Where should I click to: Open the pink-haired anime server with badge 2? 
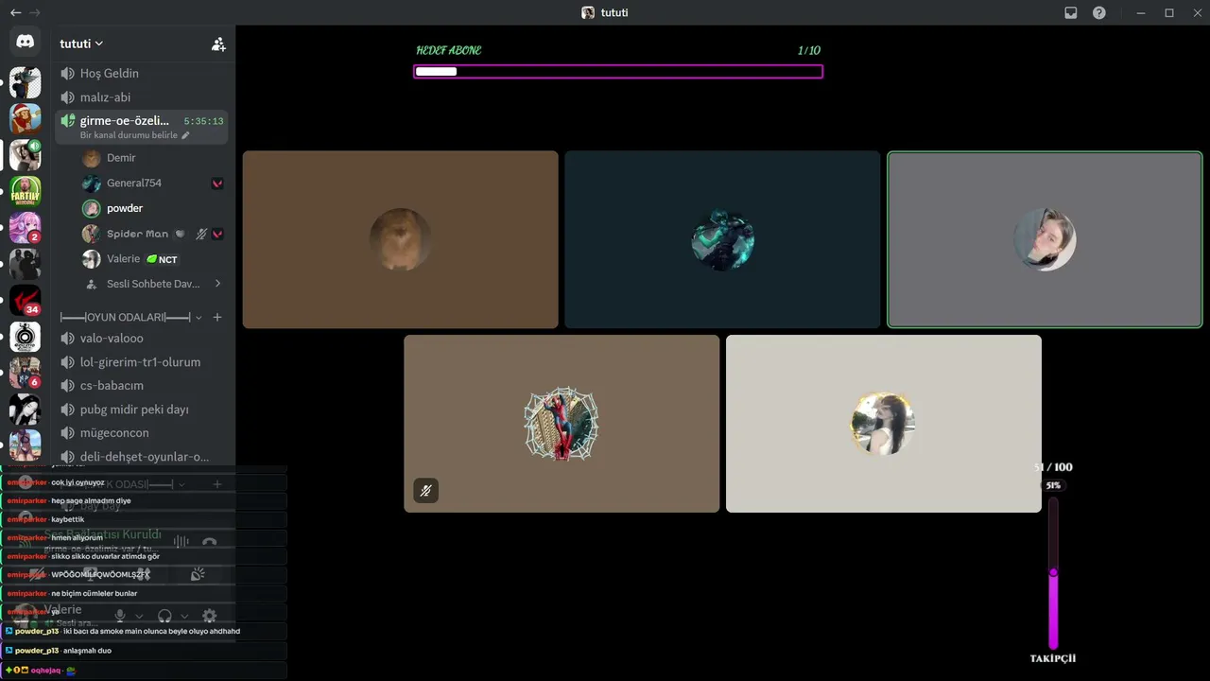[x=26, y=227]
